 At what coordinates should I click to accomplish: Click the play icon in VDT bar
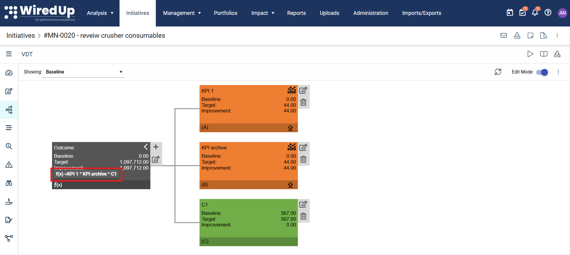(530, 54)
